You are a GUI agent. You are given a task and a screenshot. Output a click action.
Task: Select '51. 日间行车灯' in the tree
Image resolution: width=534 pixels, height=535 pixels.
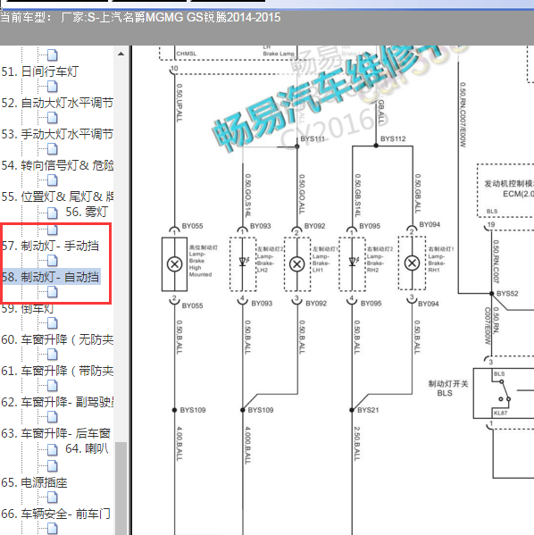point(40,71)
